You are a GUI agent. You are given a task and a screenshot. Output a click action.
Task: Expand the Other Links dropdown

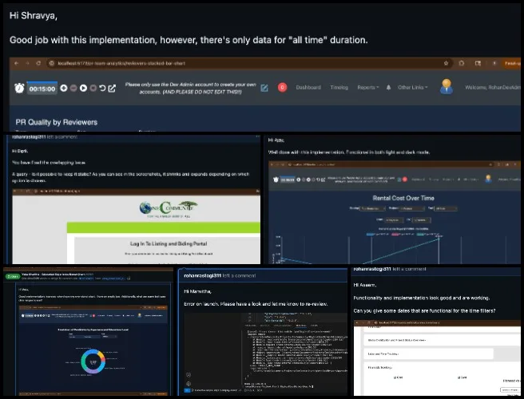(413, 88)
